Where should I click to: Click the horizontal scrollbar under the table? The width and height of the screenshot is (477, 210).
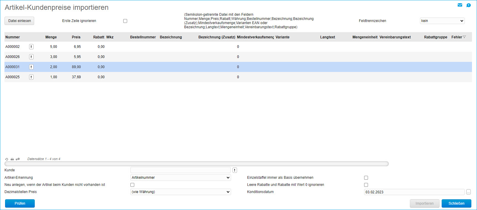click(196, 164)
